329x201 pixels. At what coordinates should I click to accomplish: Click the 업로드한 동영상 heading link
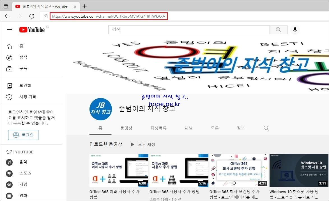click(x=106, y=144)
